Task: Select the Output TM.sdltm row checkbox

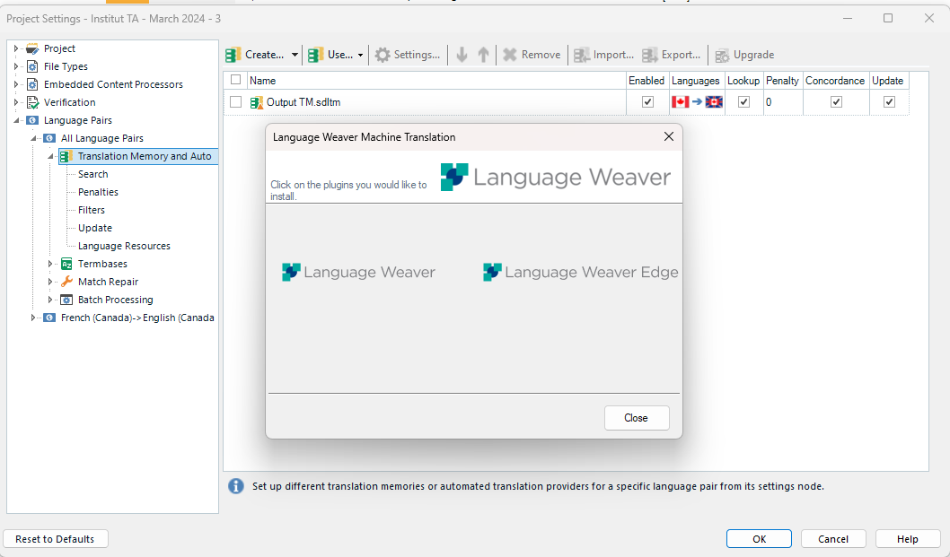Action: (235, 102)
